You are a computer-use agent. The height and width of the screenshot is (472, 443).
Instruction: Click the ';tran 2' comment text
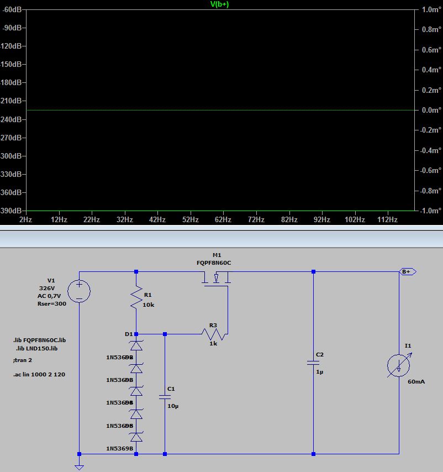point(23,360)
